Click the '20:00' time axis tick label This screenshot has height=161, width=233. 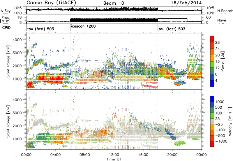[172, 155]
